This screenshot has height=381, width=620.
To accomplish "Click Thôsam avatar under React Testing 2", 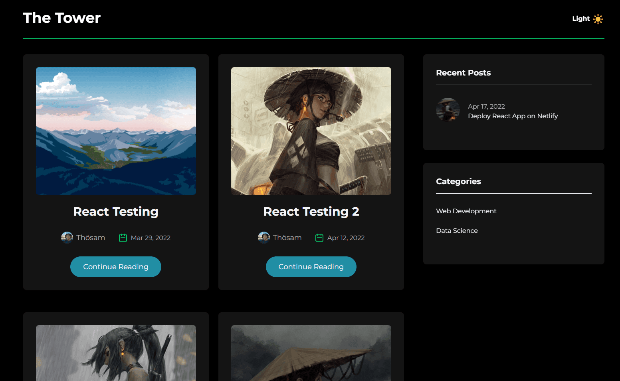I will 263,238.
